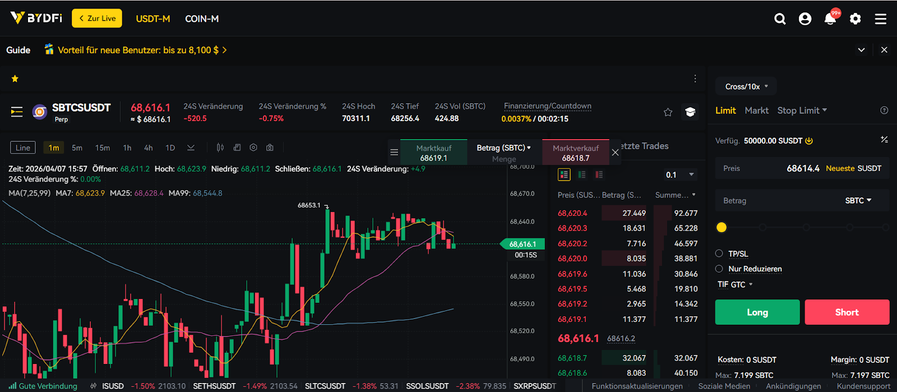
Task: Toggle the Line chart mode
Action: click(23, 147)
